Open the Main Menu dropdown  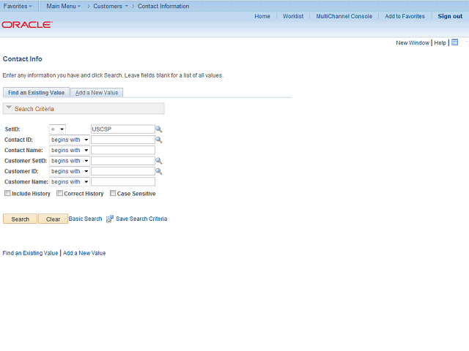[64, 6]
